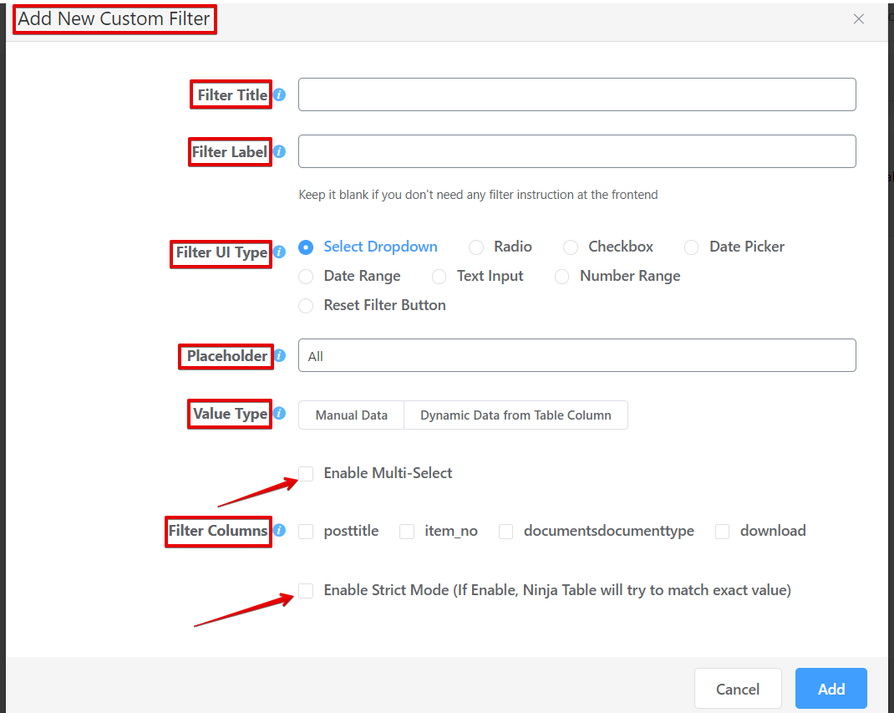
Task: Switch to Dynamic Data from Table Column
Action: point(516,415)
